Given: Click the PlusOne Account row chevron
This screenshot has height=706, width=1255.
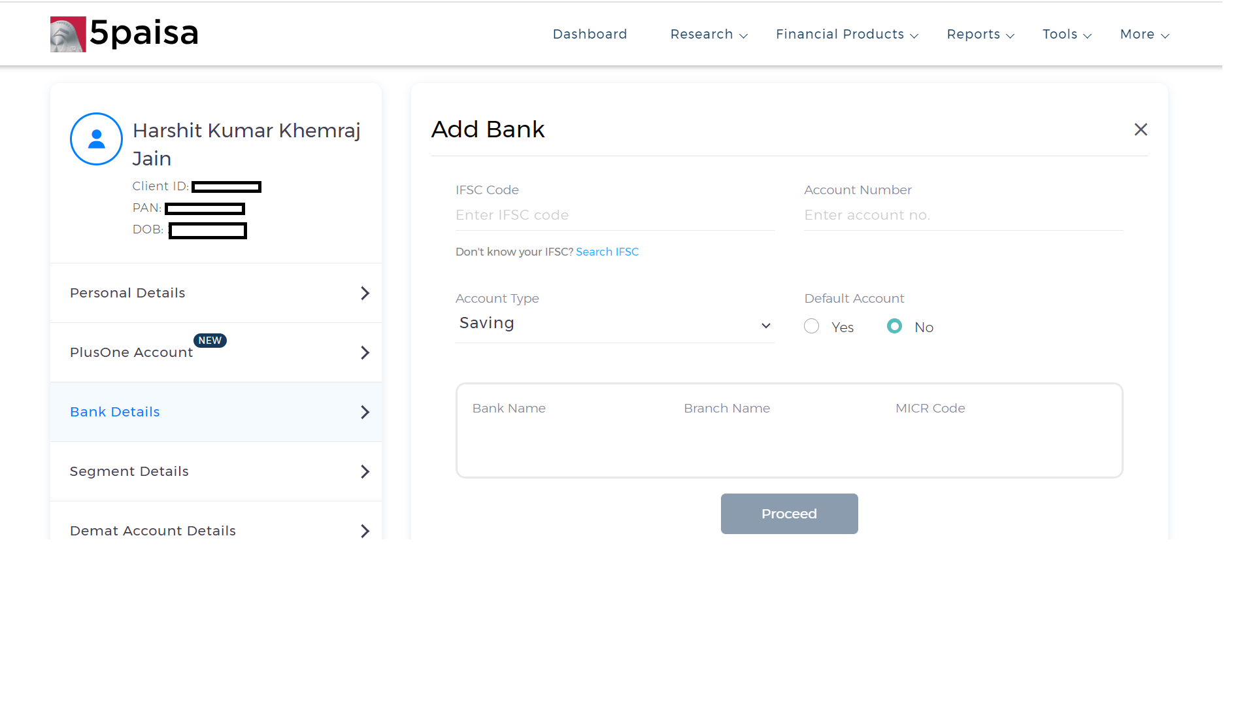Looking at the screenshot, I should click(x=365, y=352).
